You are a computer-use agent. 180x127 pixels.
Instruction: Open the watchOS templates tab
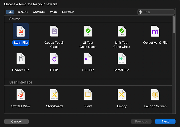tap(39, 12)
